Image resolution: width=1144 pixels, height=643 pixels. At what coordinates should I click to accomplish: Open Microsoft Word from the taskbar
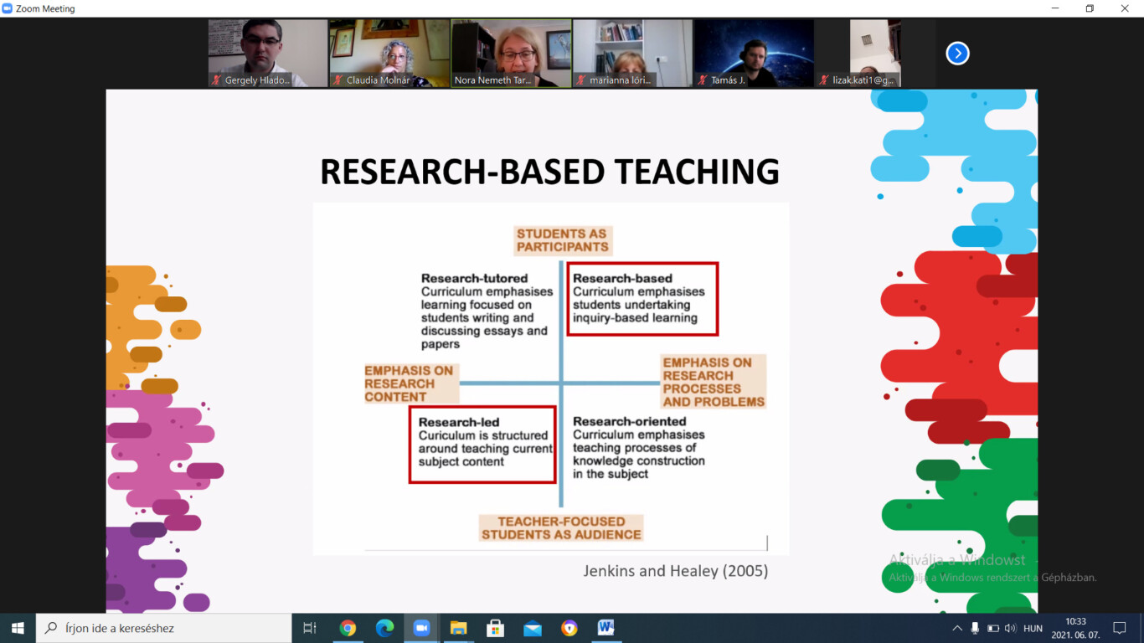605,628
